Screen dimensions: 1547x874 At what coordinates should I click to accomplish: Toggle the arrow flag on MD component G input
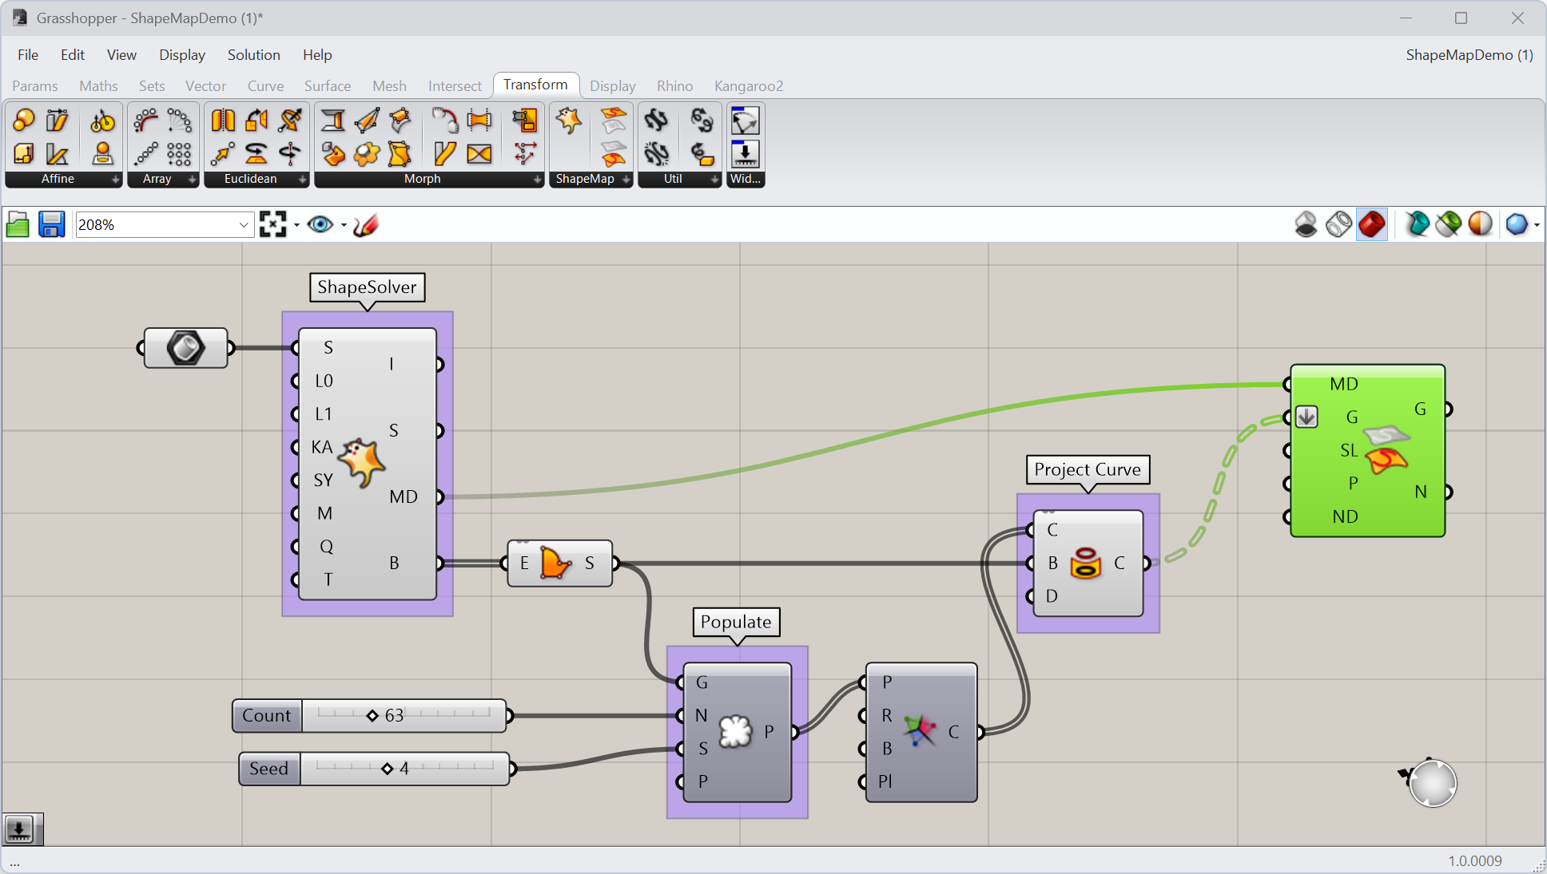(1306, 417)
